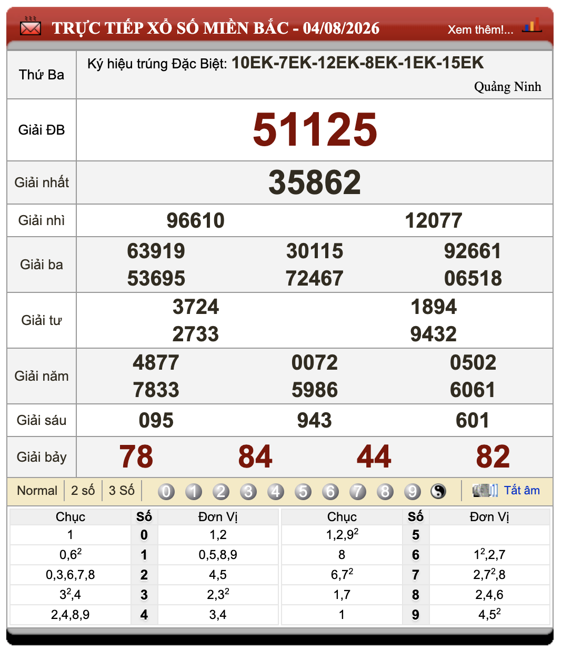
Task: Select seventh prize number 44
Action: point(374,456)
